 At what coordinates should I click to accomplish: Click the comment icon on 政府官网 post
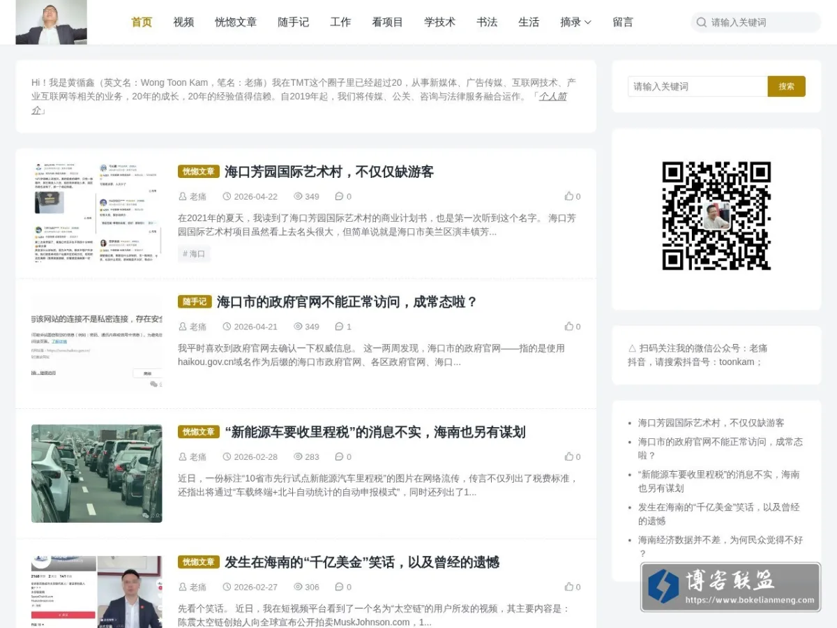[x=339, y=327]
